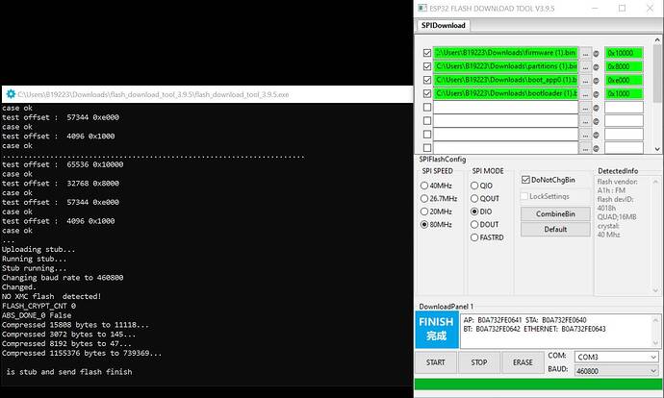The width and height of the screenshot is (664, 398).
Task: Select DOUT SPI mode
Action: (474, 224)
